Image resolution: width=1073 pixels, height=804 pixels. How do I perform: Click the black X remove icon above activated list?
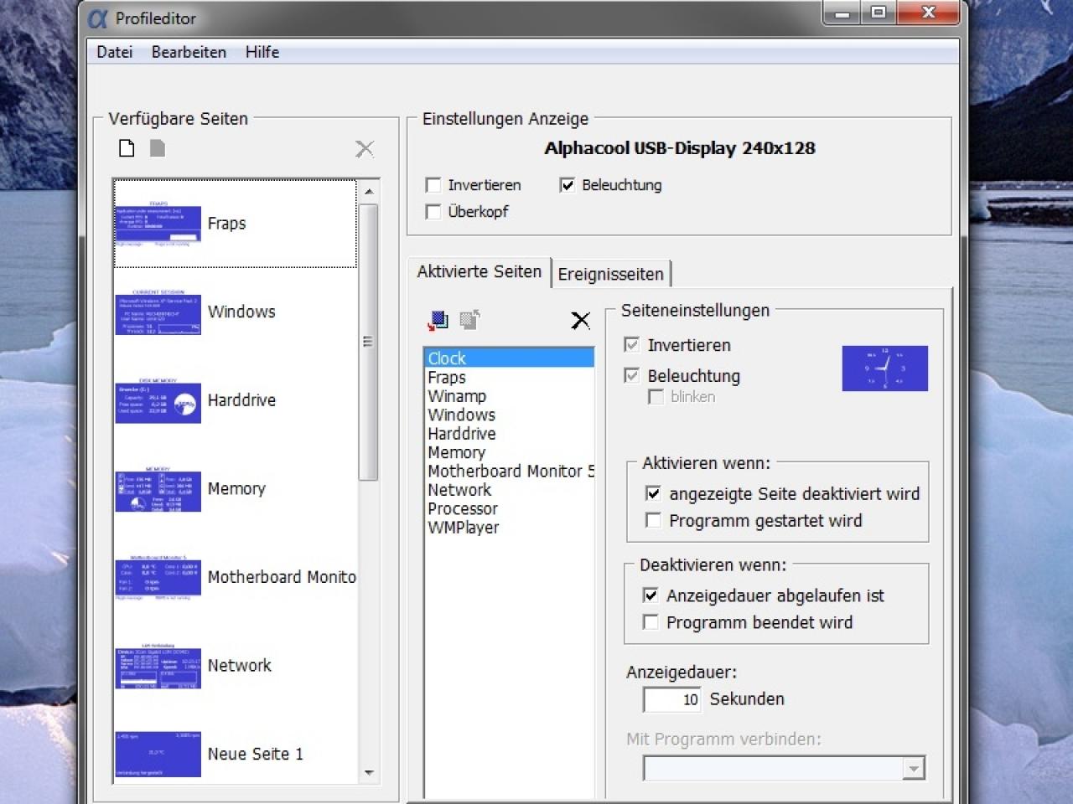coord(580,320)
